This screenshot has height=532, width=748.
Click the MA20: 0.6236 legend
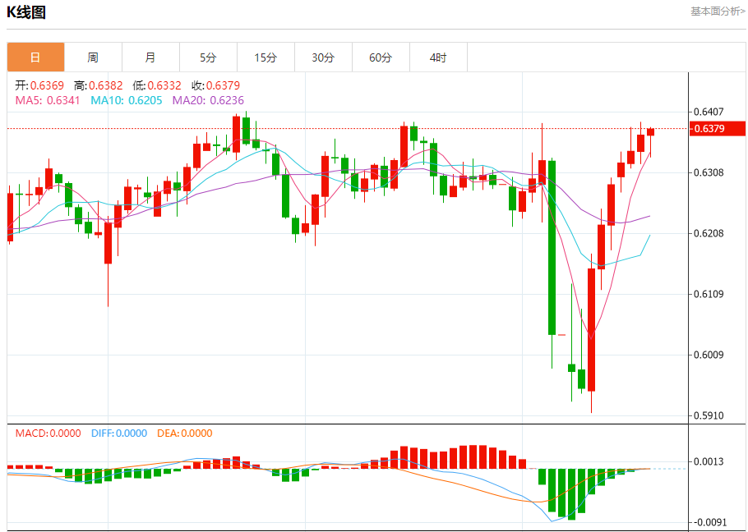[x=208, y=100]
